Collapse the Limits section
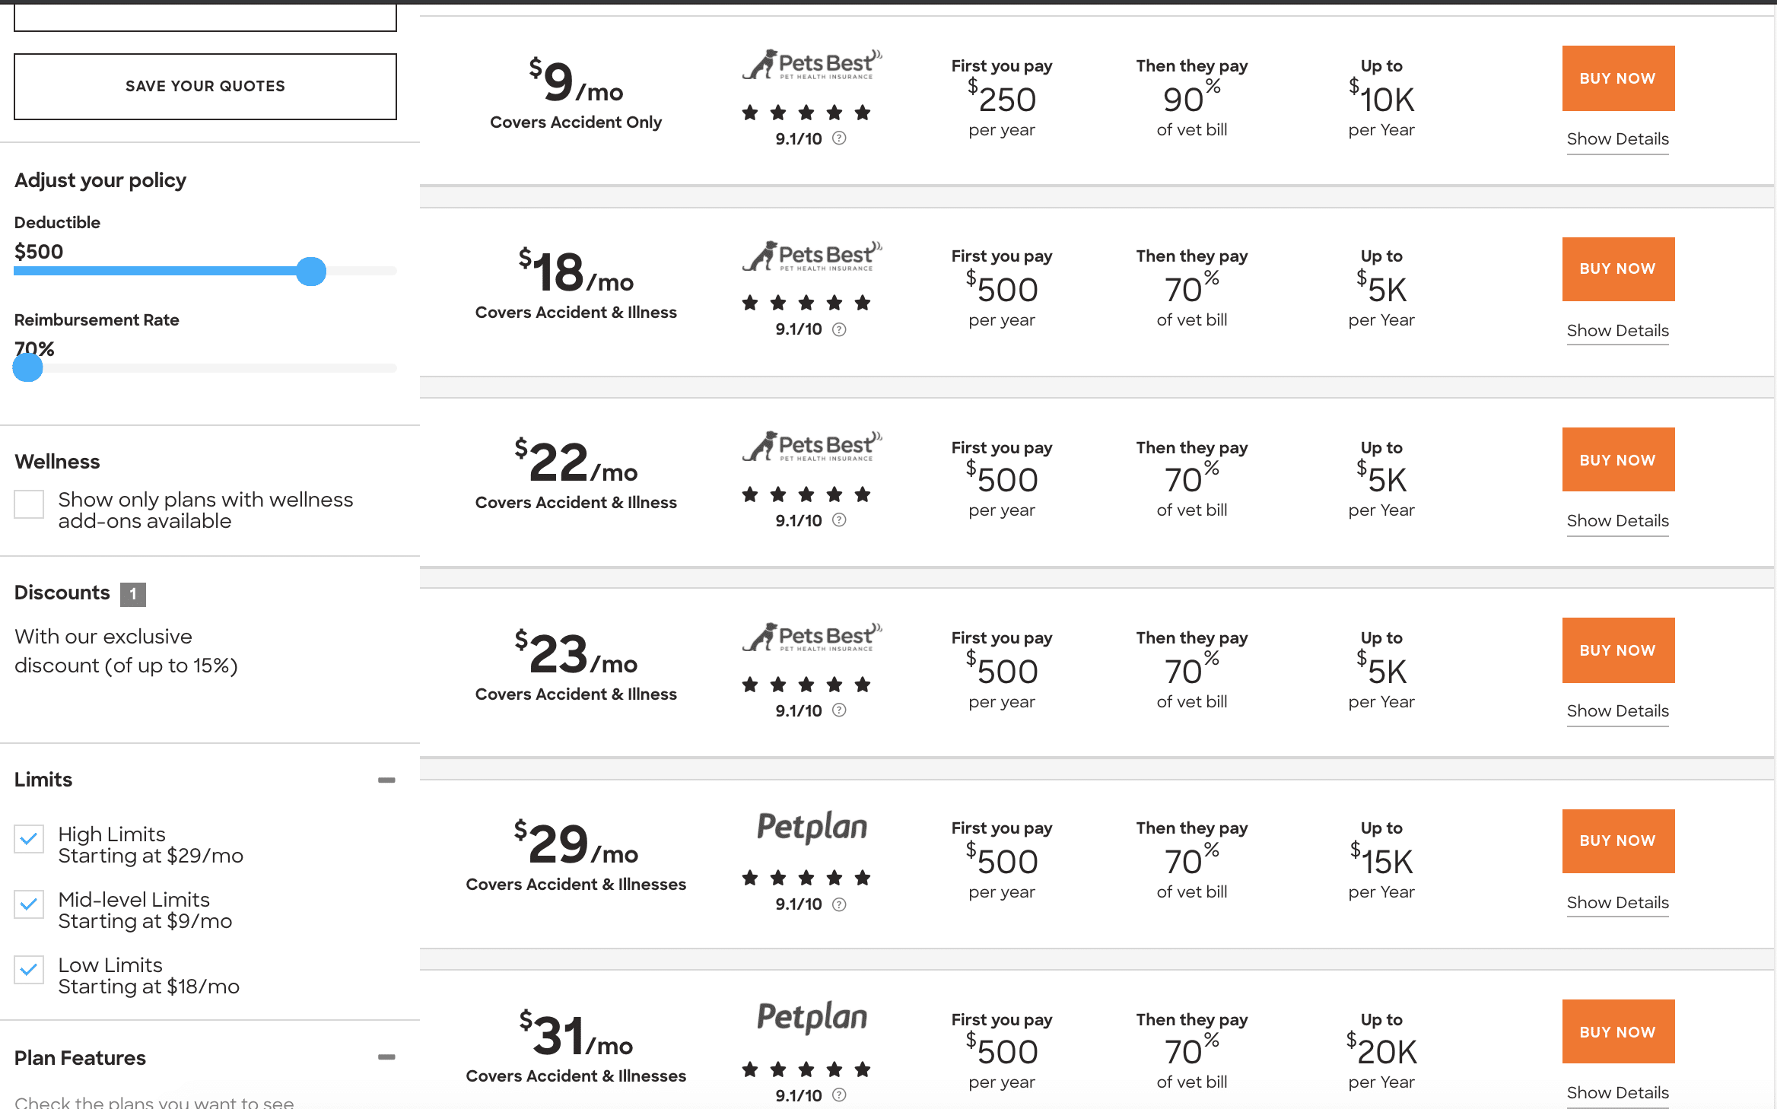The width and height of the screenshot is (1777, 1109). 386,780
